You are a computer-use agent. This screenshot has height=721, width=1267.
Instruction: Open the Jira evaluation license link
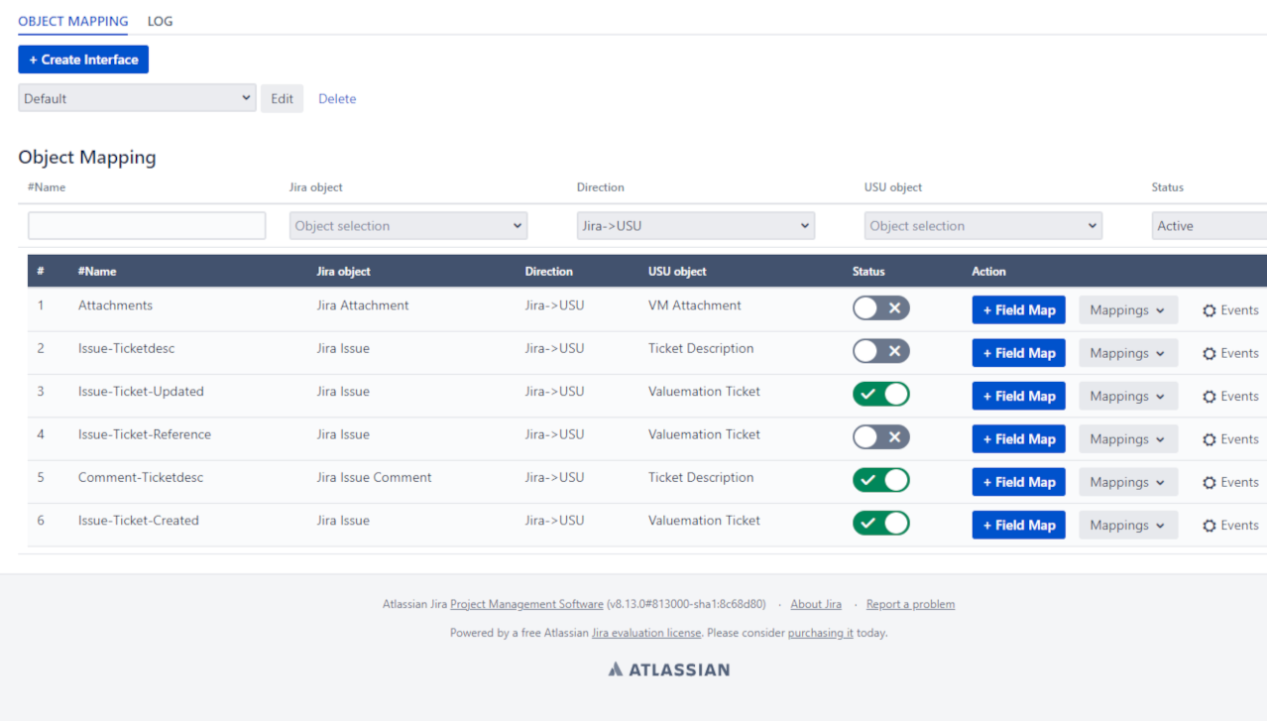coord(646,633)
